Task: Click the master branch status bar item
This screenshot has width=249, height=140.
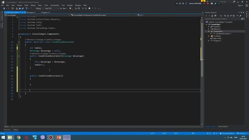Action: (x=242, y=133)
